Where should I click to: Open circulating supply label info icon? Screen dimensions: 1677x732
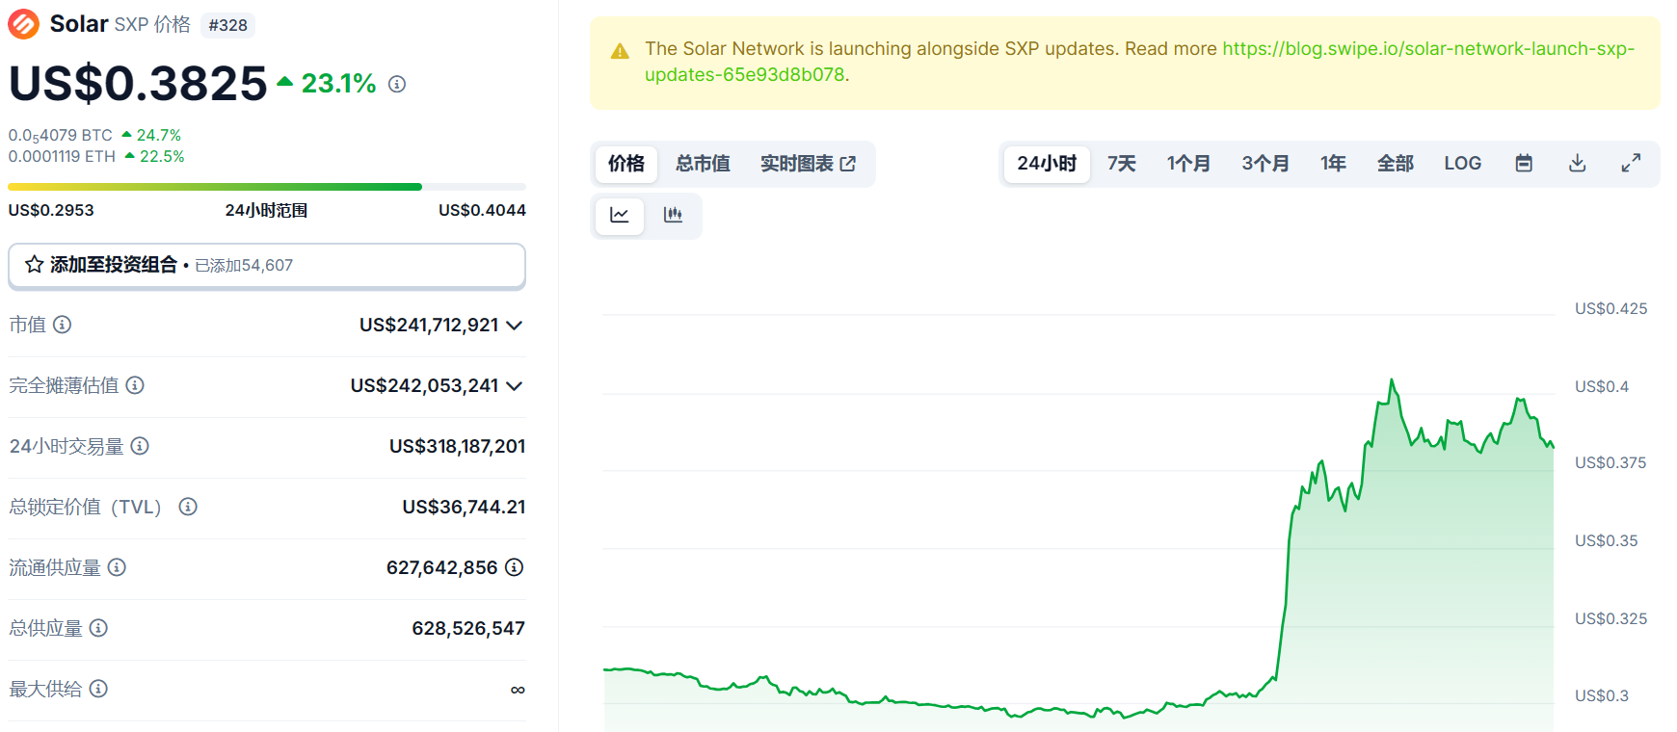(x=117, y=567)
